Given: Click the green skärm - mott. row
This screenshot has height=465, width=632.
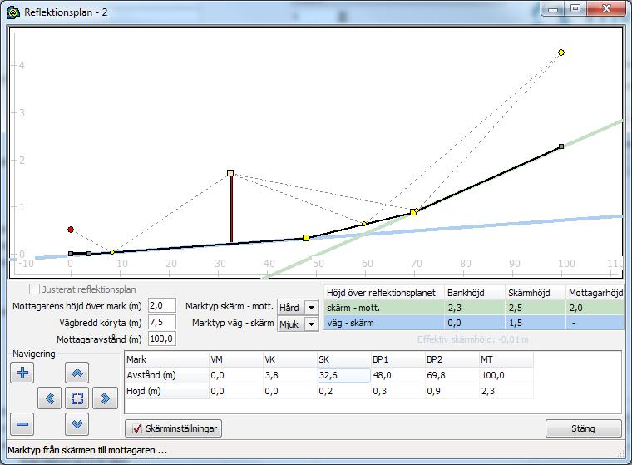Looking at the screenshot, I should [474, 308].
